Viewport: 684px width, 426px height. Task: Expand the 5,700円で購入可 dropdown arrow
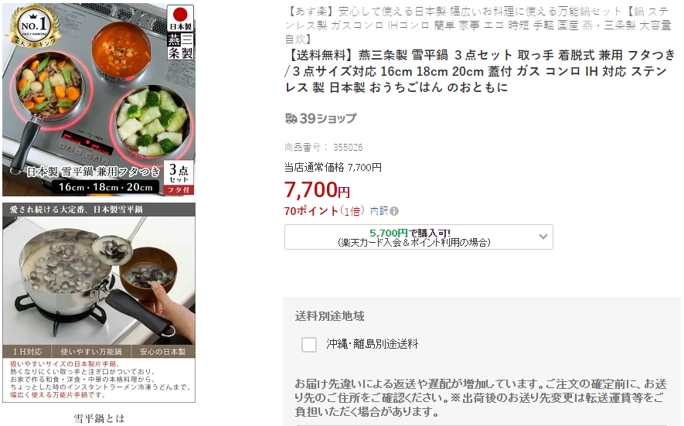pyautogui.click(x=543, y=237)
